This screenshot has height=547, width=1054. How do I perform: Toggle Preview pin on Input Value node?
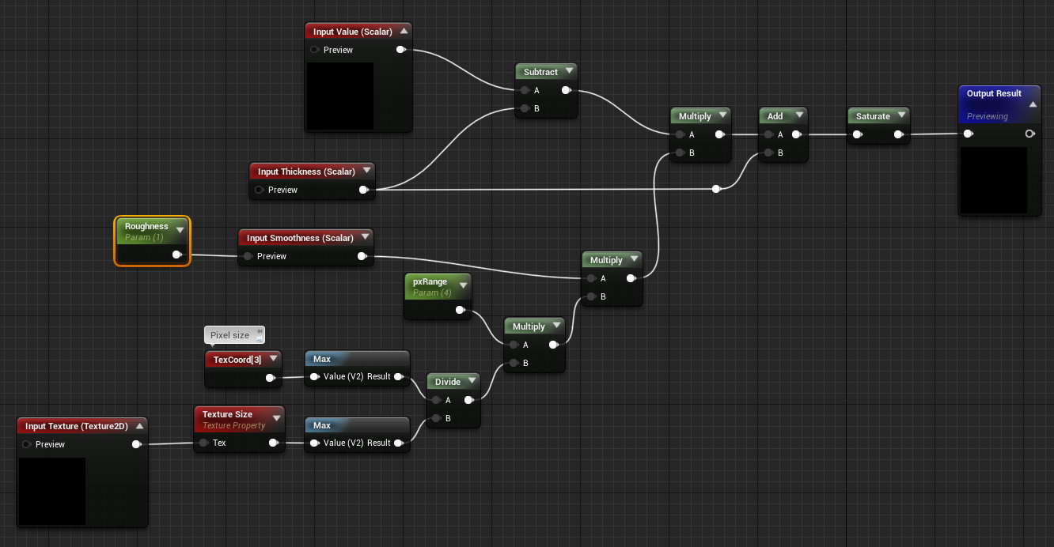[x=315, y=50]
